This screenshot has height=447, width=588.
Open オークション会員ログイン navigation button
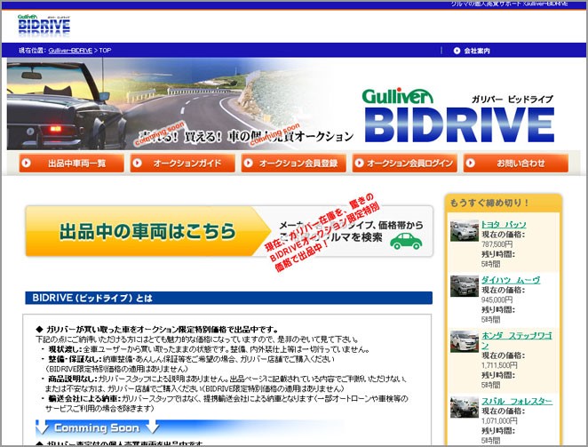click(405, 163)
